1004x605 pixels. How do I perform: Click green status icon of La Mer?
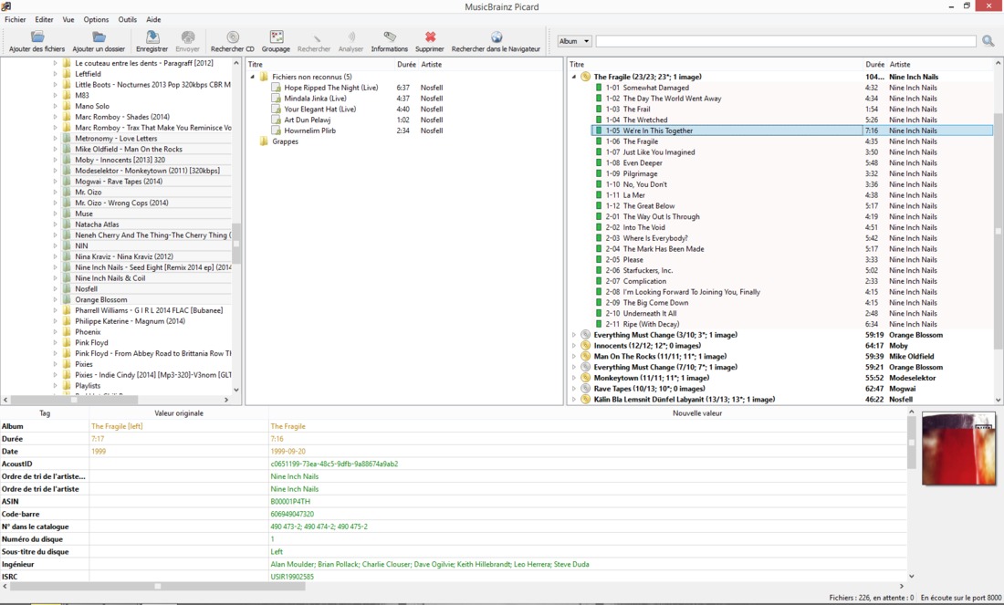point(599,195)
